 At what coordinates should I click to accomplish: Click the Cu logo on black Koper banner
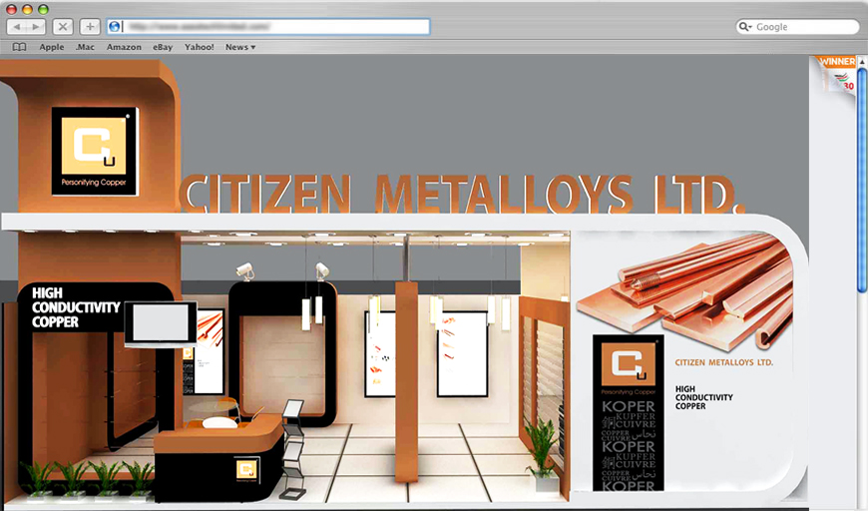tap(629, 365)
